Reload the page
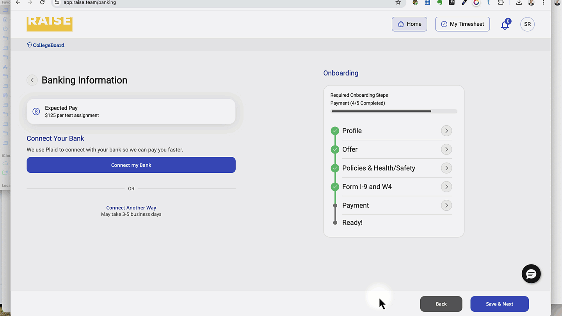 [x=42, y=3]
